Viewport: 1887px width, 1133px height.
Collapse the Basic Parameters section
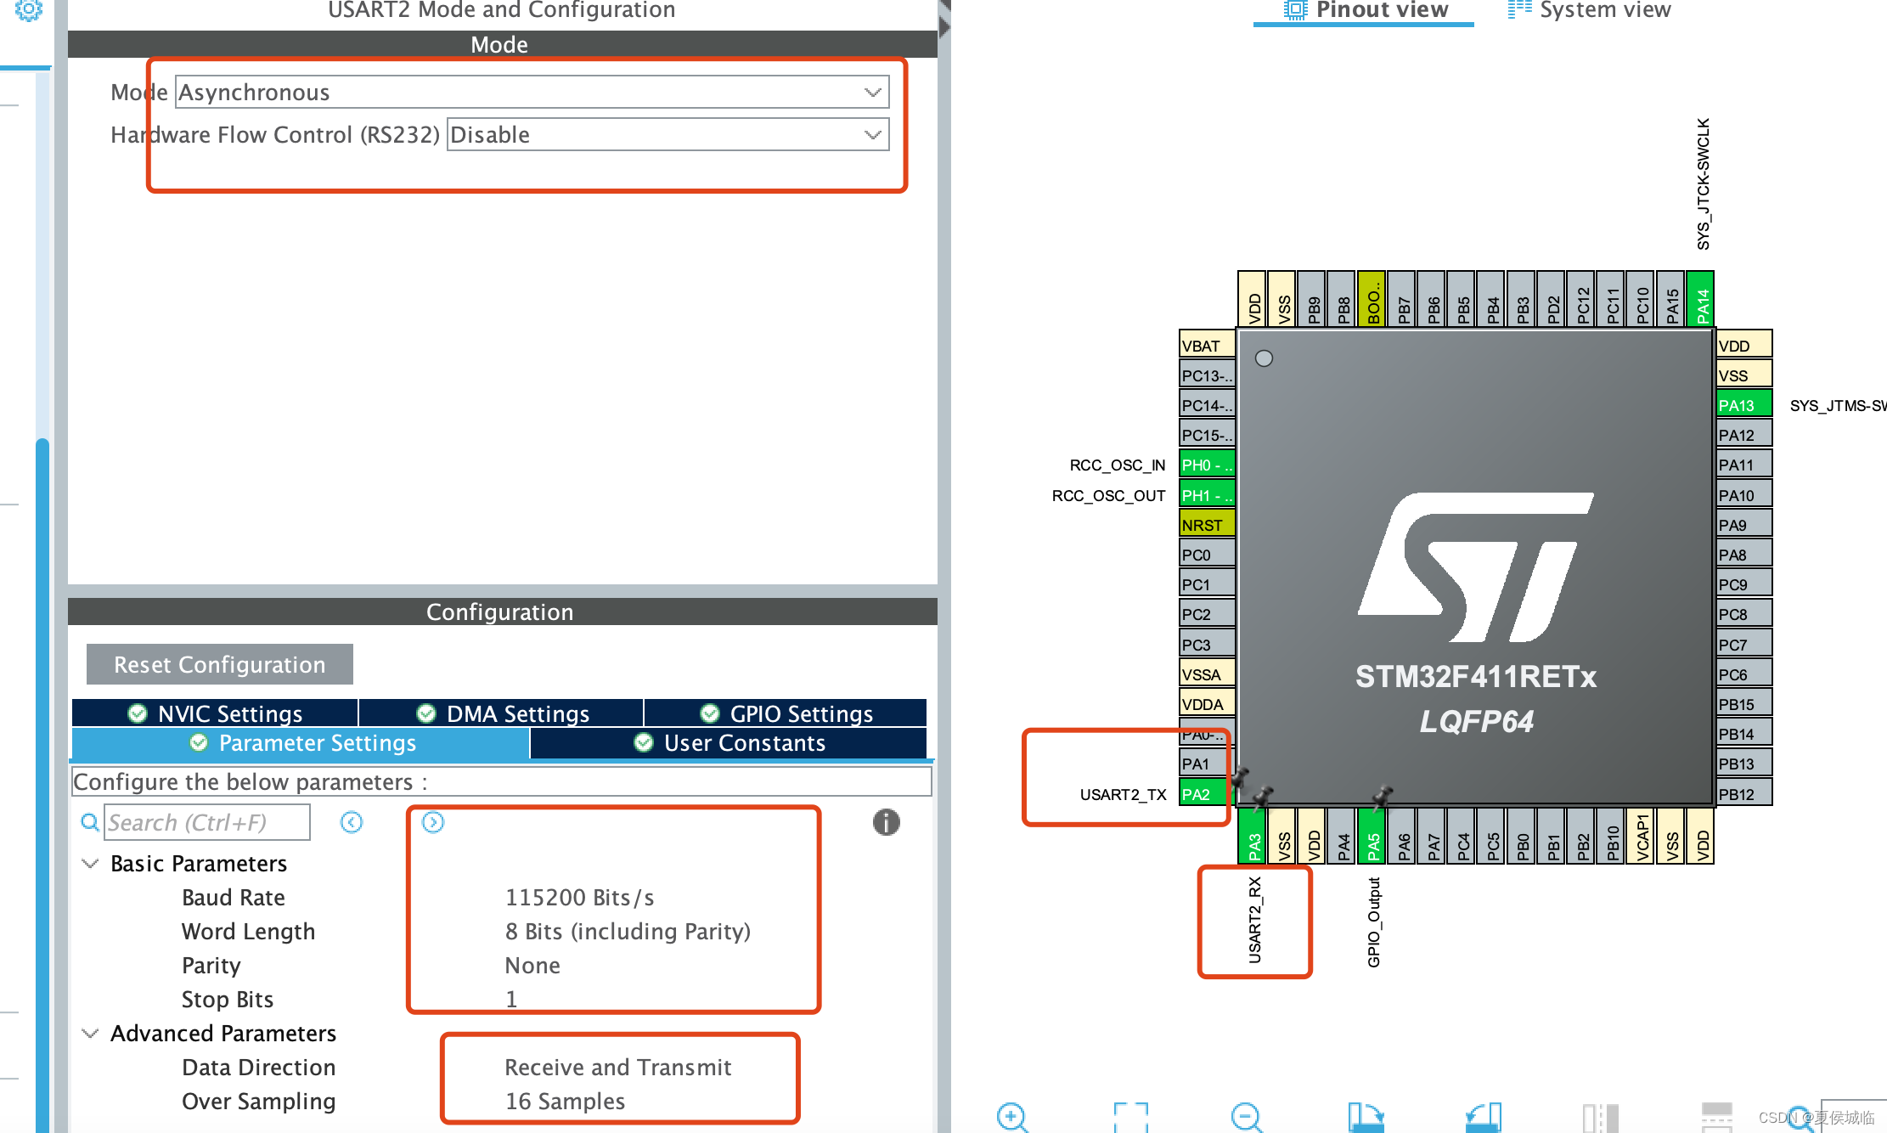[90, 864]
